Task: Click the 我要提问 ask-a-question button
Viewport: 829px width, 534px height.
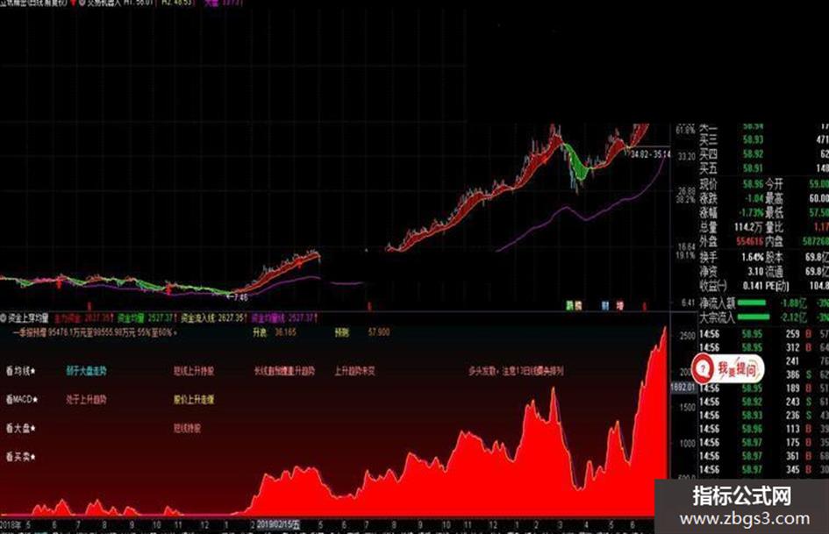Action: (x=728, y=369)
